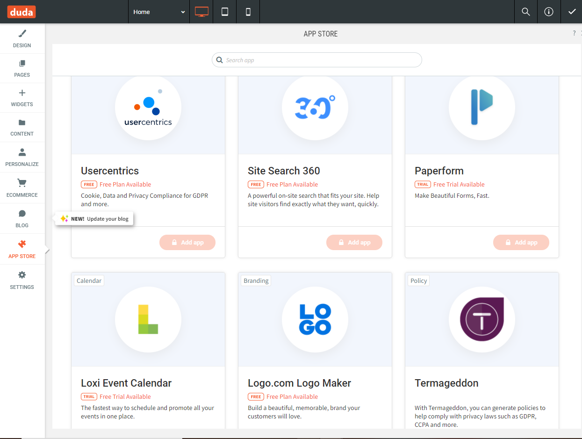Screen dimensions: 582x439
Task: Add the Usercentrics app
Action: [x=187, y=242]
